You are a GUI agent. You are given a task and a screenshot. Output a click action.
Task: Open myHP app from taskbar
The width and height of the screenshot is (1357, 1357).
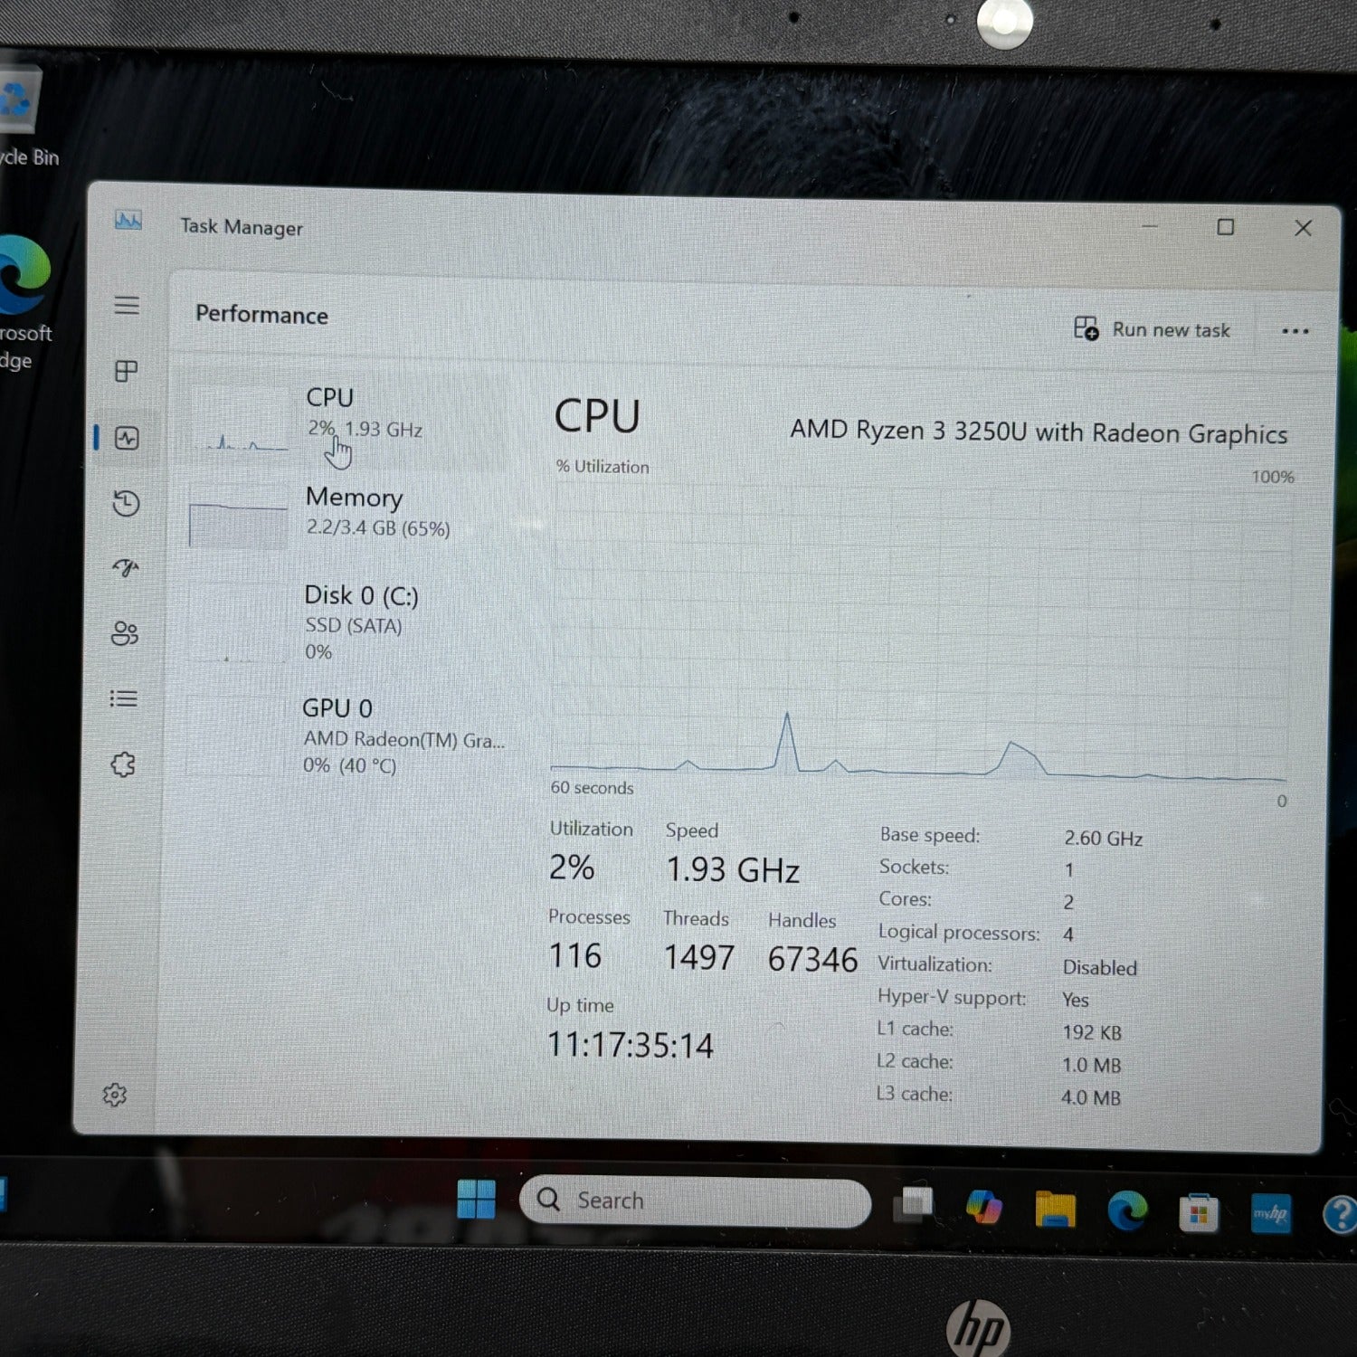[x=1270, y=1213]
